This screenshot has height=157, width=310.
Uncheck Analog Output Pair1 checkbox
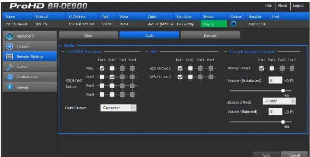pyautogui.click(x=262, y=68)
